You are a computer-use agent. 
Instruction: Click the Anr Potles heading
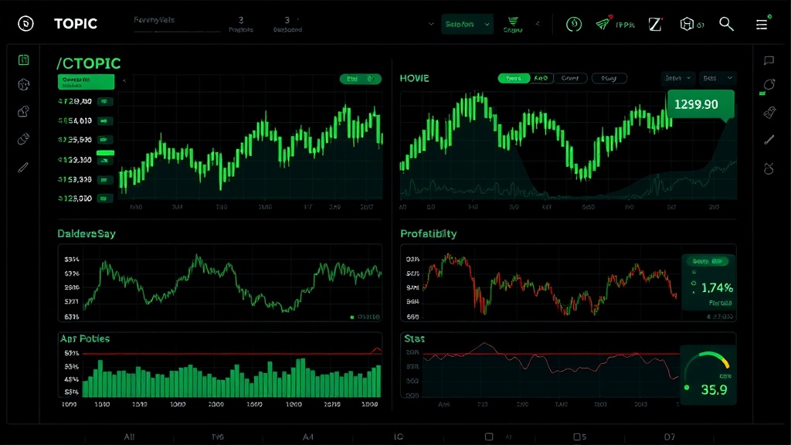coord(85,338)
